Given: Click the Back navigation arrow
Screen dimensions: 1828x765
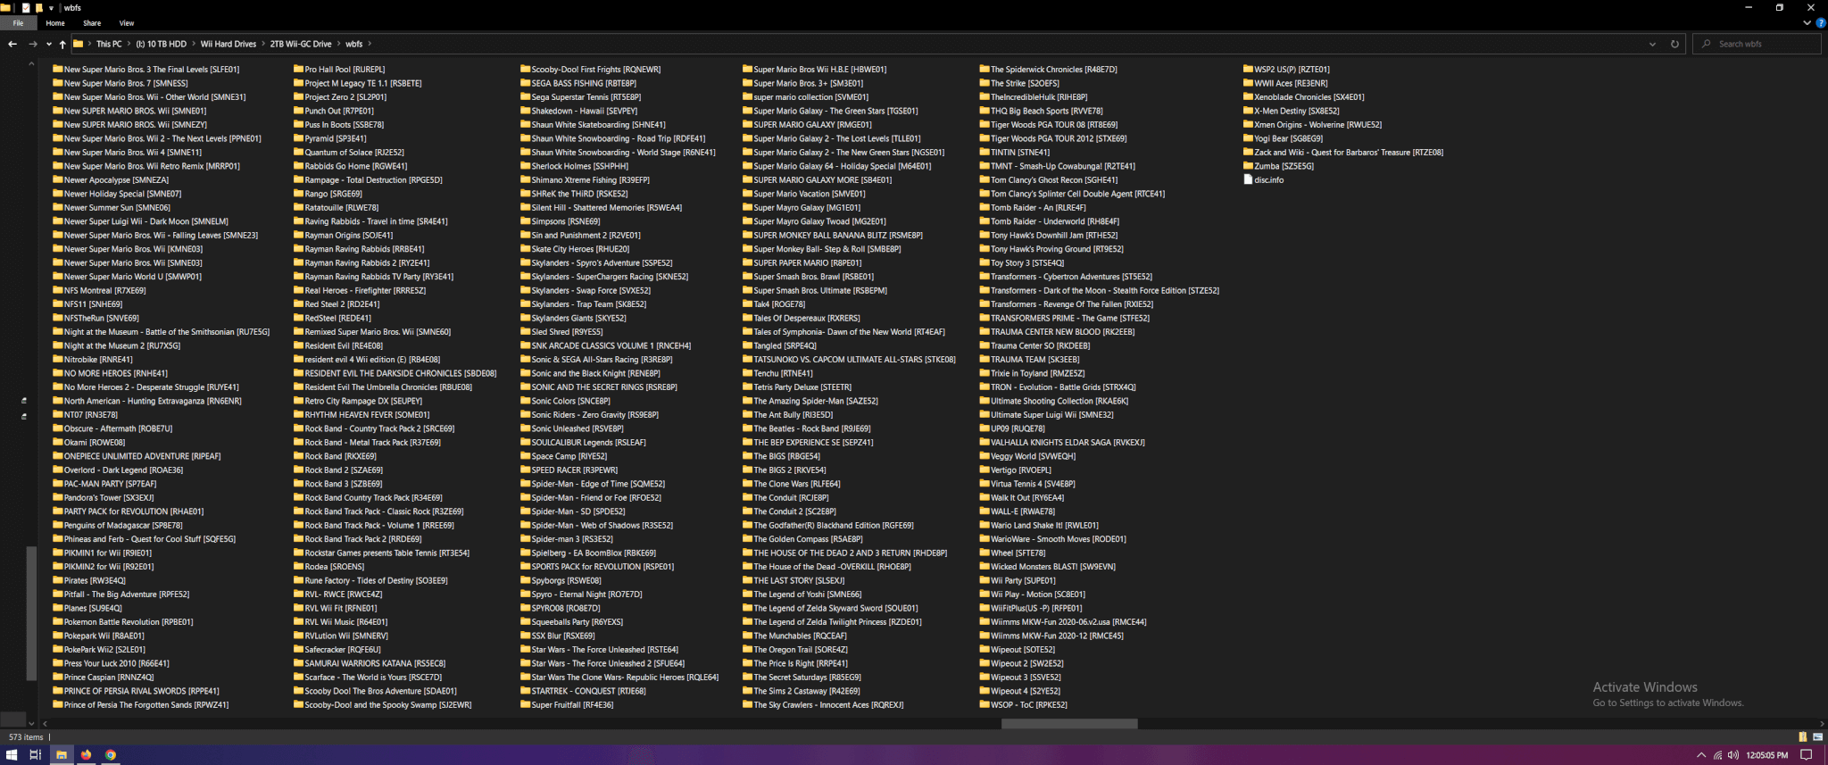Looking at the screenshot, I should point(12,44).
